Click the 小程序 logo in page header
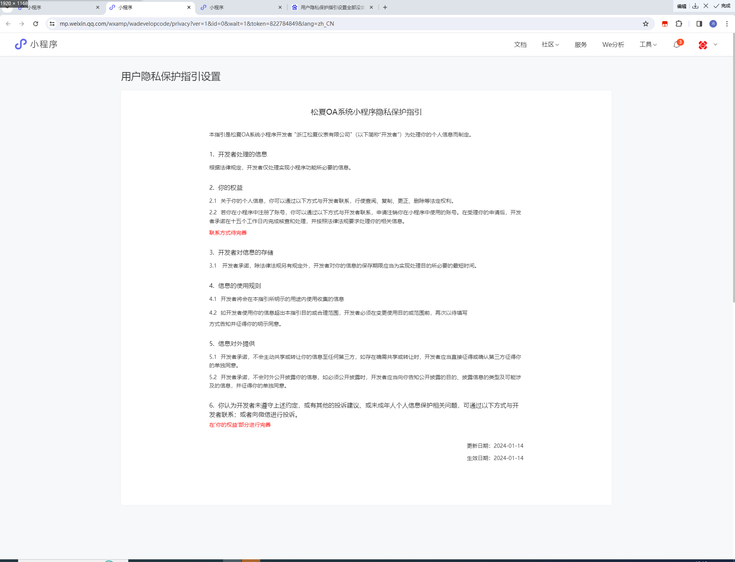 36,44
